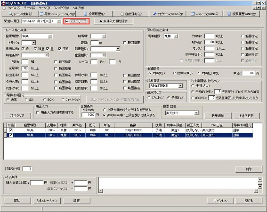Click the 購入金額(上限) input field
The height and width of the screenshot is (212, 267).
pyautogui.click(x=37, y=182)
